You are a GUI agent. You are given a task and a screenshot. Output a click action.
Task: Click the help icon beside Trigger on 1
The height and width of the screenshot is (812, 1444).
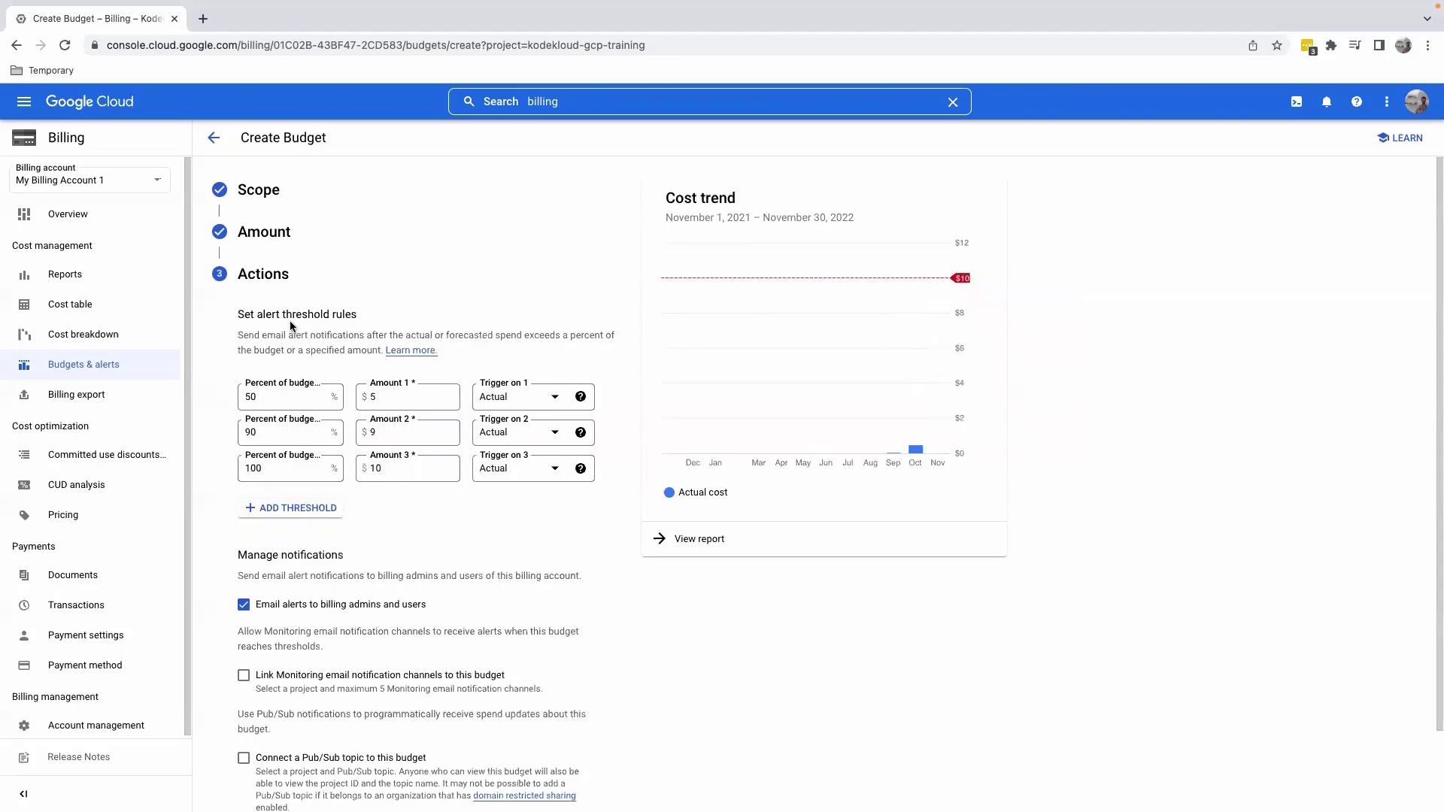(x=581, y=397)
